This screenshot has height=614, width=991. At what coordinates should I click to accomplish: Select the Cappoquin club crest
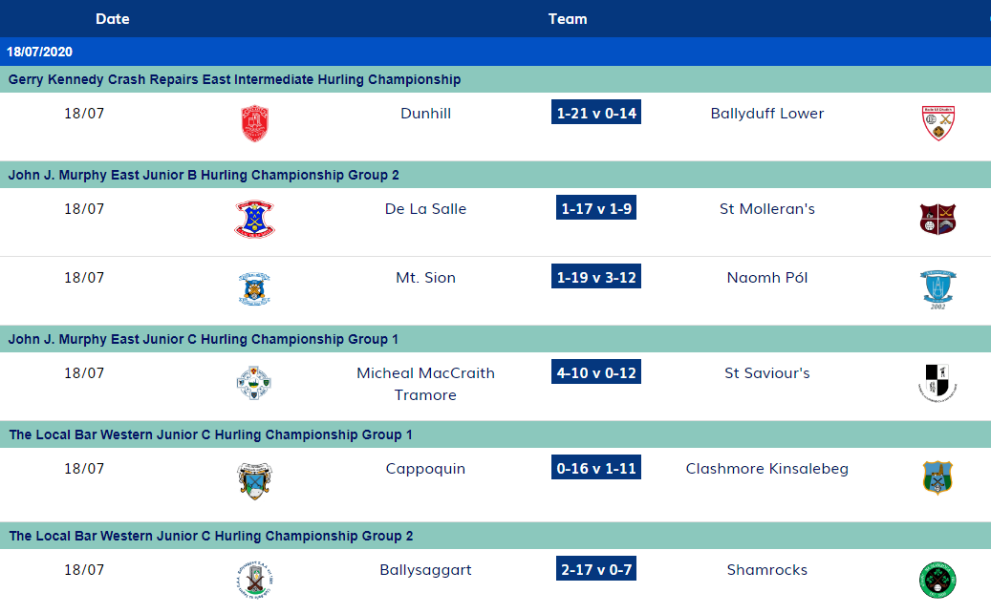pyautogui.click(x=254, y=480)
